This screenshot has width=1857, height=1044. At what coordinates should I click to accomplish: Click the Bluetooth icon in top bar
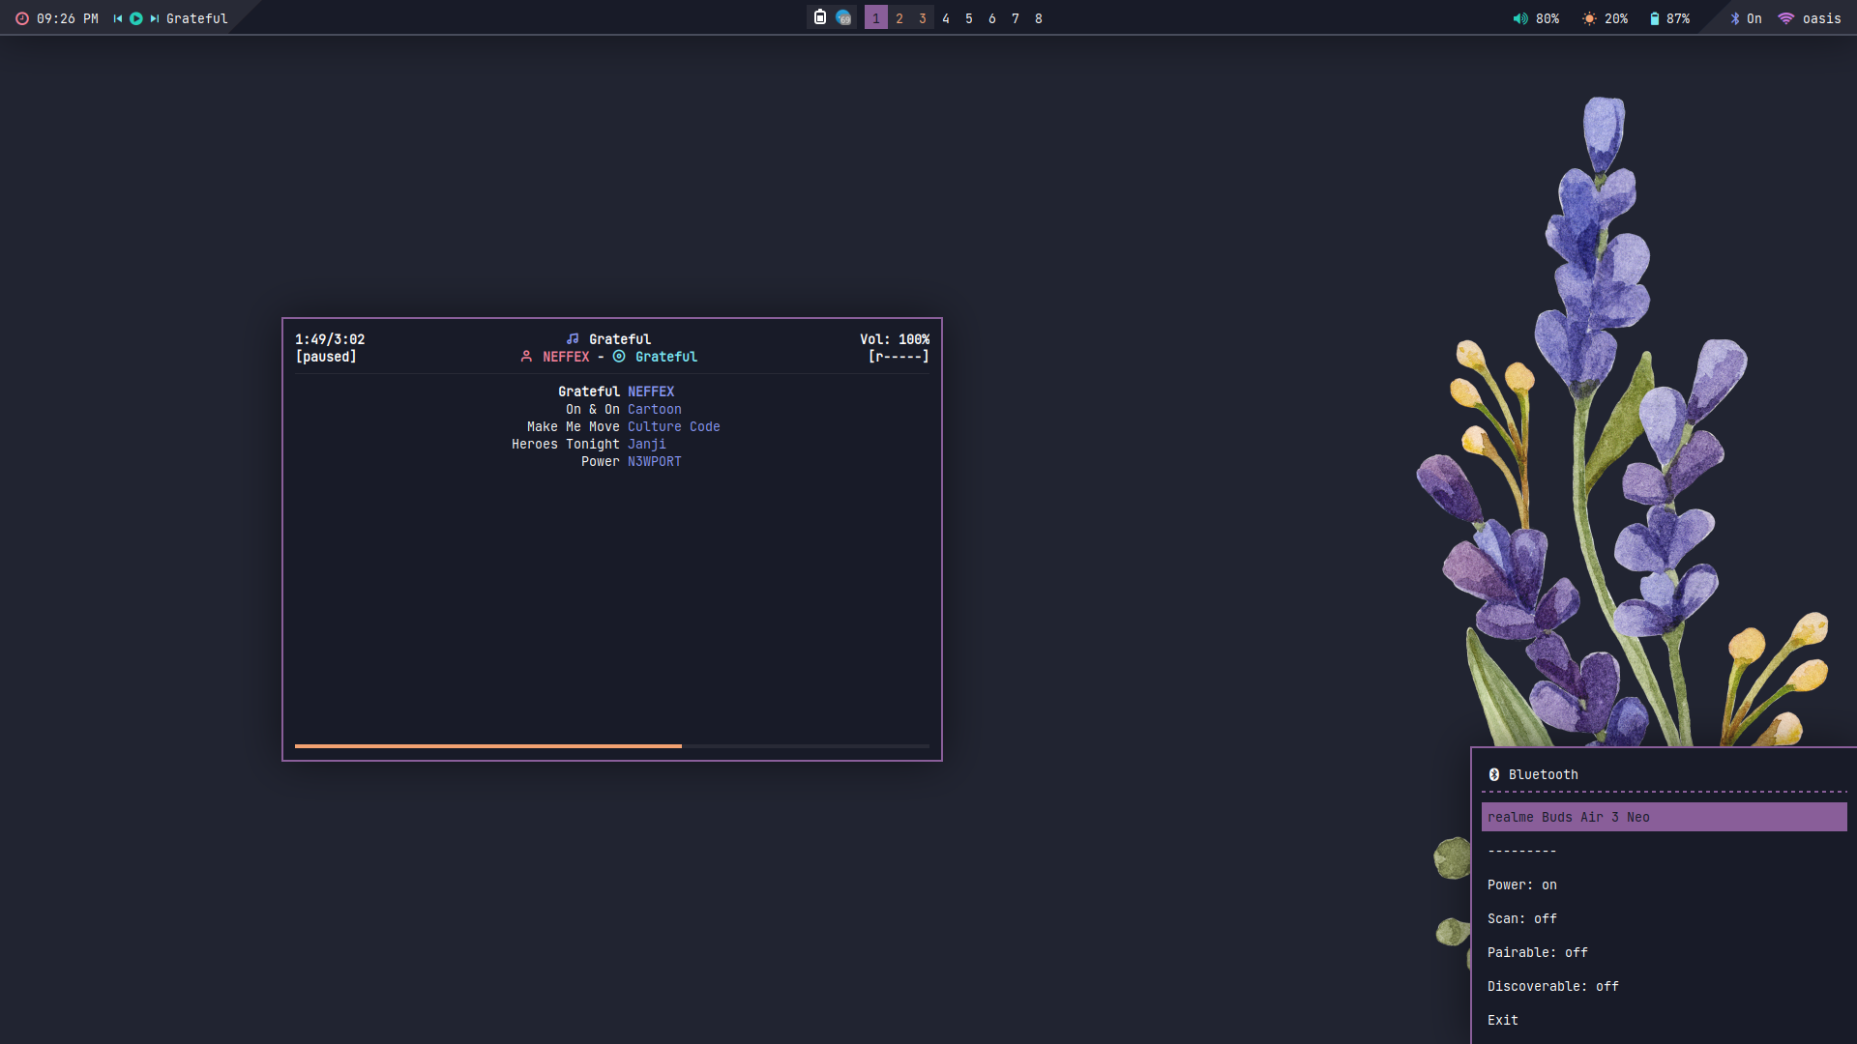1735,18
